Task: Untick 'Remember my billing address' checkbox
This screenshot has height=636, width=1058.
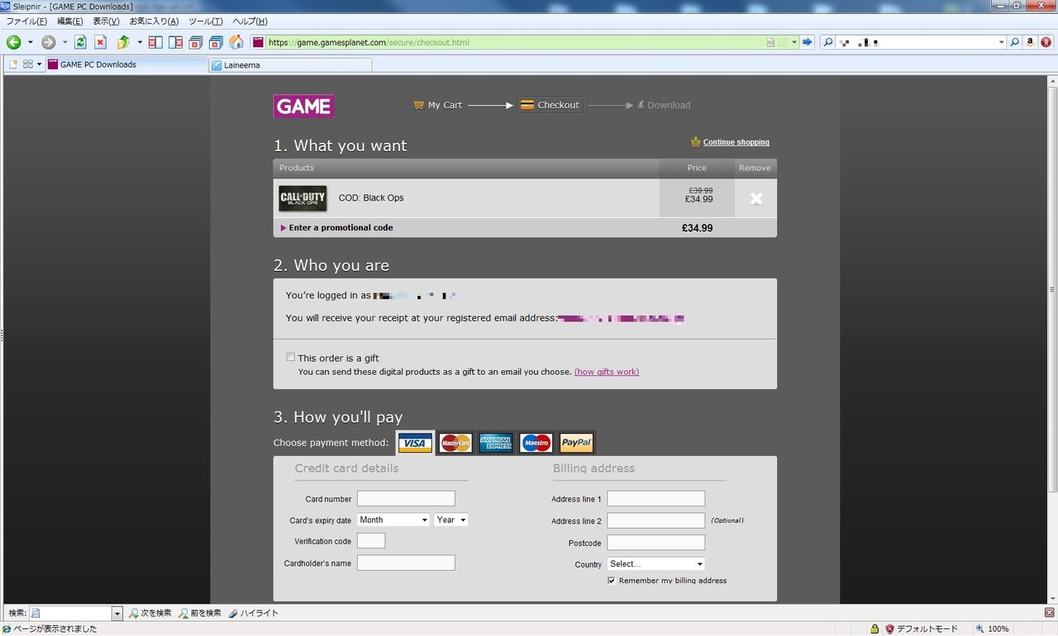Action: point(612,581)
